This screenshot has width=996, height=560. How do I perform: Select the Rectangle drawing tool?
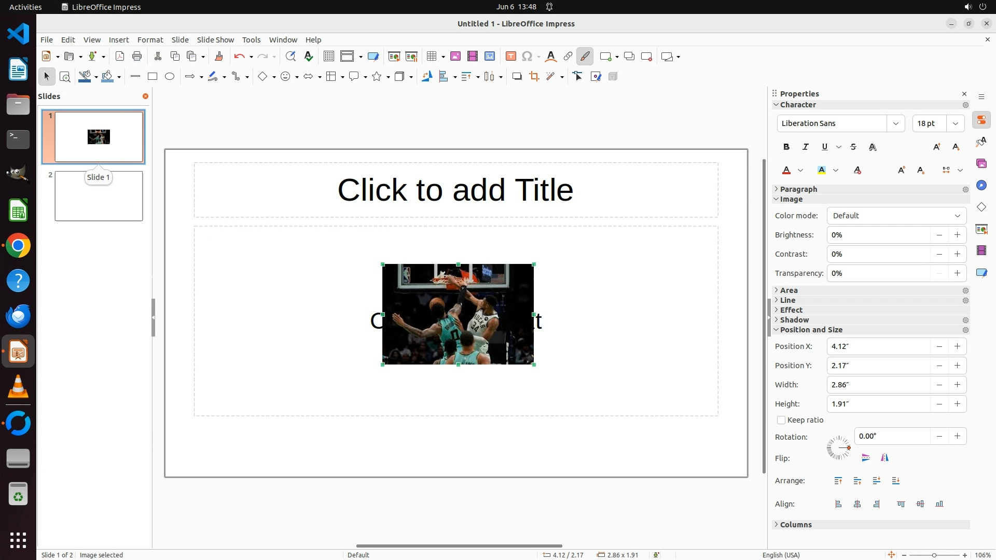[x=152, y=77]
